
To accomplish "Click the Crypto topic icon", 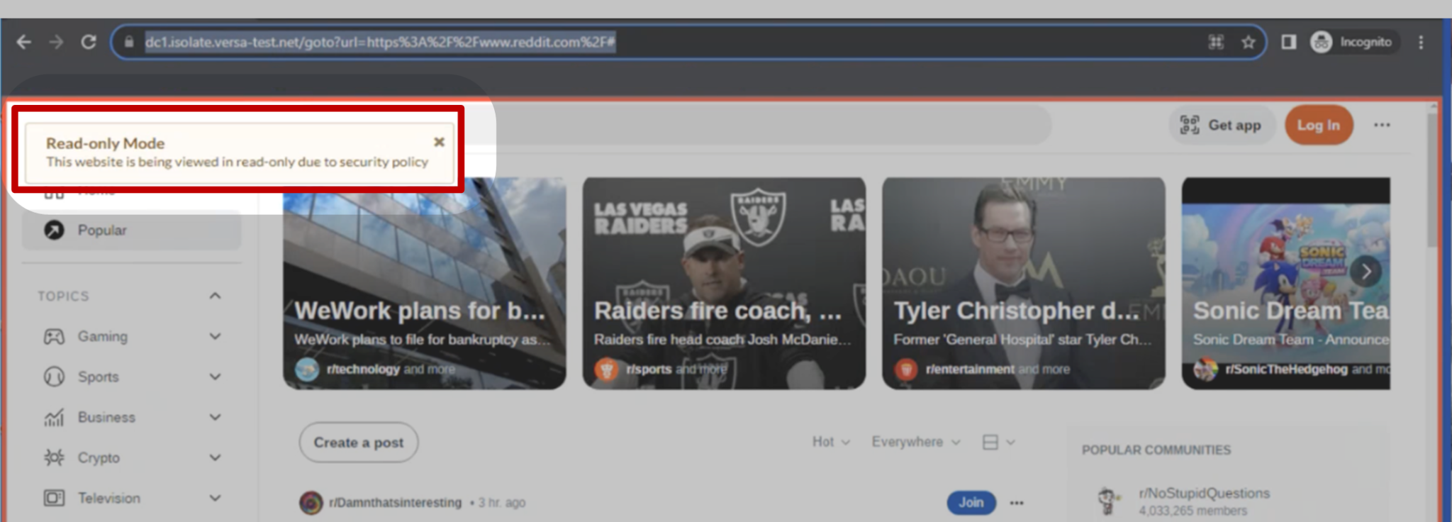I will click(54, 458).
